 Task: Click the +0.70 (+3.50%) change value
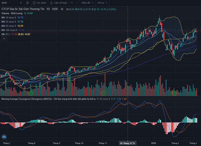coord(108,9)
